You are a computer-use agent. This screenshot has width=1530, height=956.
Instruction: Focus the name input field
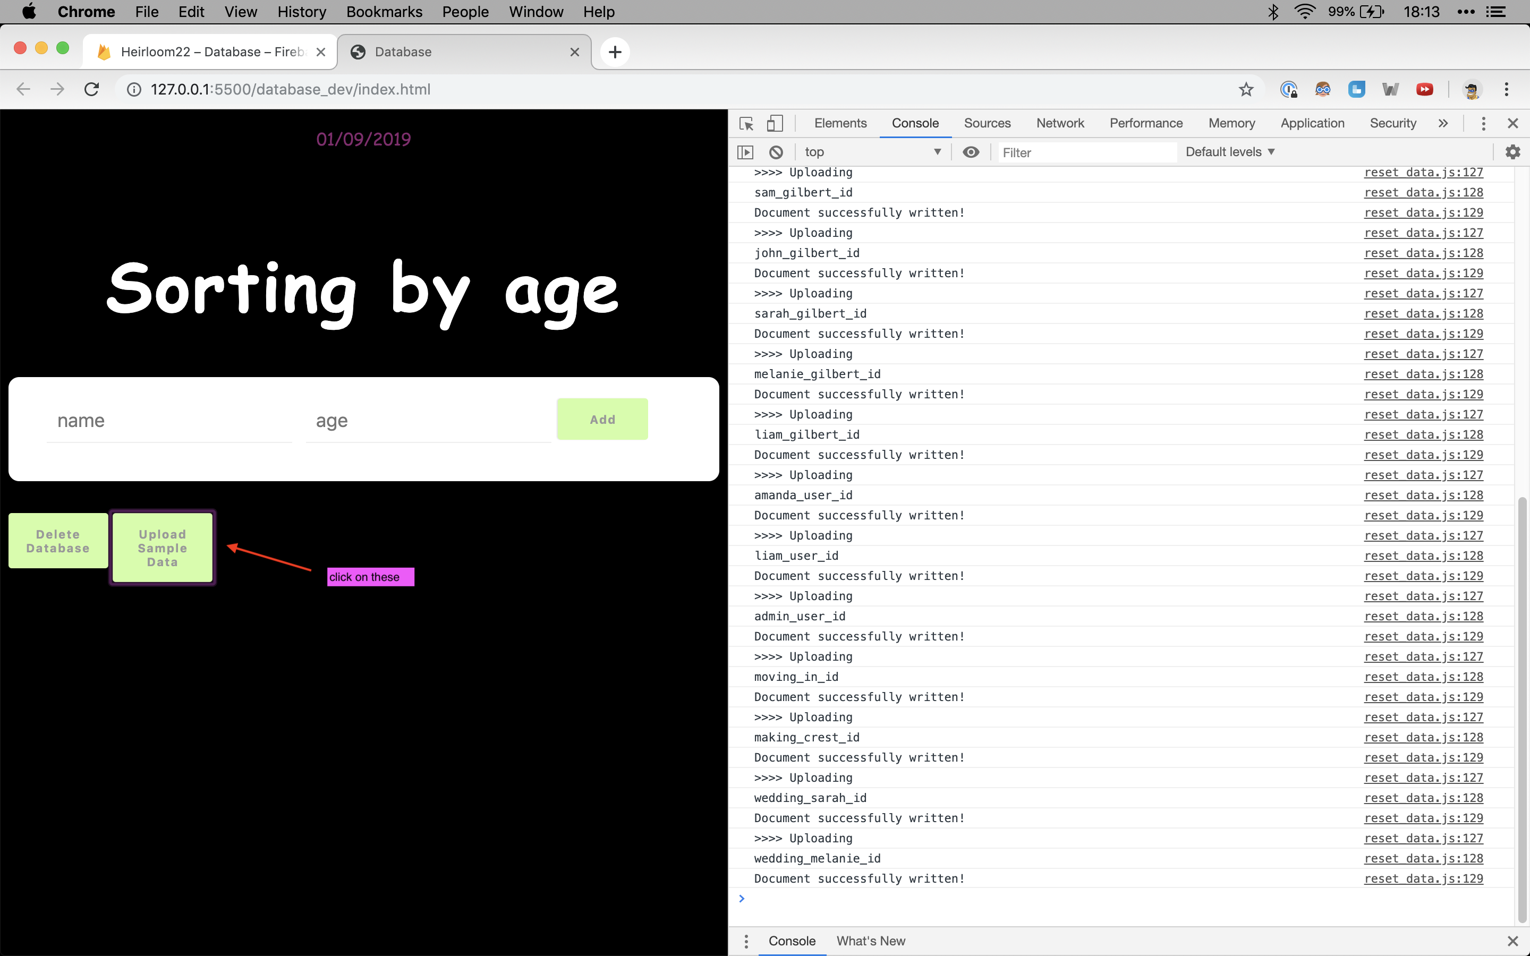tap(169, 421)
